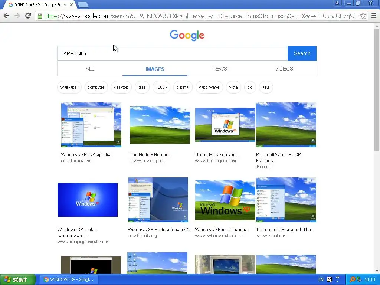Click The History Behind... title link

tap(151, 155)
